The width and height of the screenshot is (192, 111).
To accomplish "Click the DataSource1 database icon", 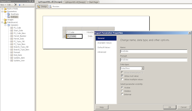I will tap(5, 22).
